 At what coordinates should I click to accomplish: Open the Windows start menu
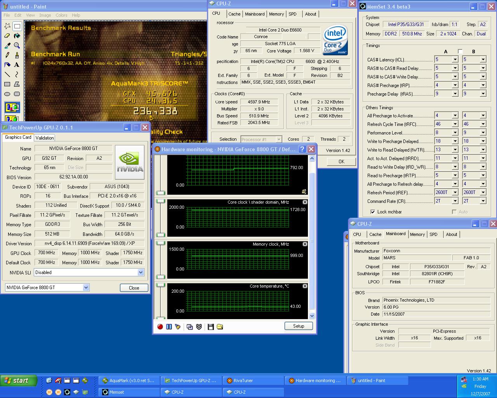point(19,381)
